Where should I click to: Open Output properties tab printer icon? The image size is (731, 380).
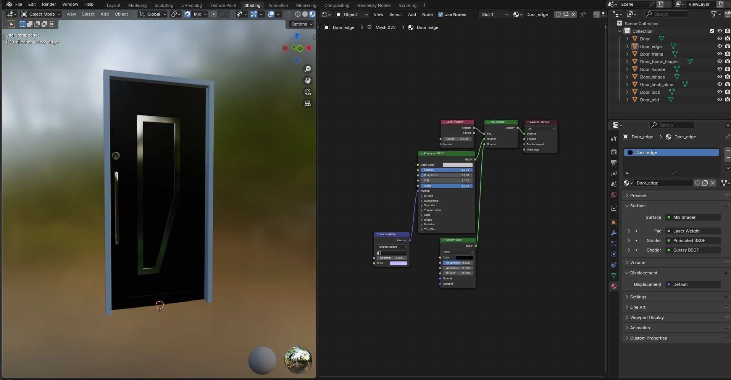coord(614,162)
